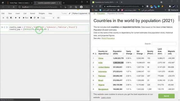Open the Edit menu in Jupyter
The height and width of the screenshot is (101, 180).
point(3,13)
